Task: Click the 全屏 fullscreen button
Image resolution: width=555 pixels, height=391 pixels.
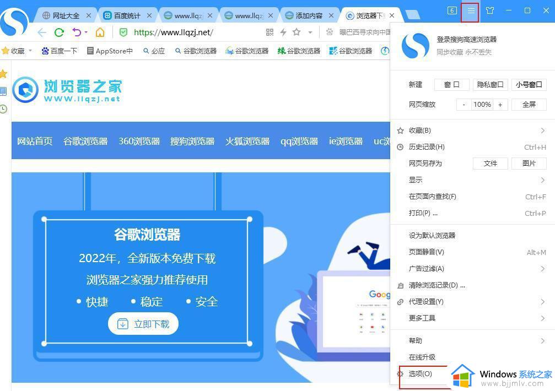Action: point(529,104)
